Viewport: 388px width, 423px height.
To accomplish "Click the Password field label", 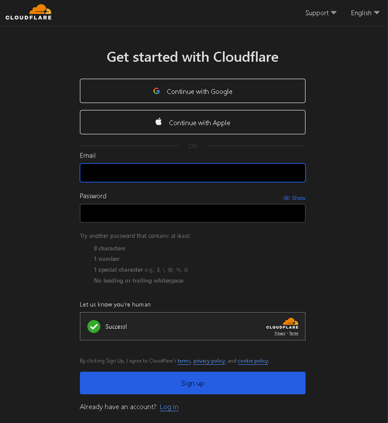I will (93, 196).
